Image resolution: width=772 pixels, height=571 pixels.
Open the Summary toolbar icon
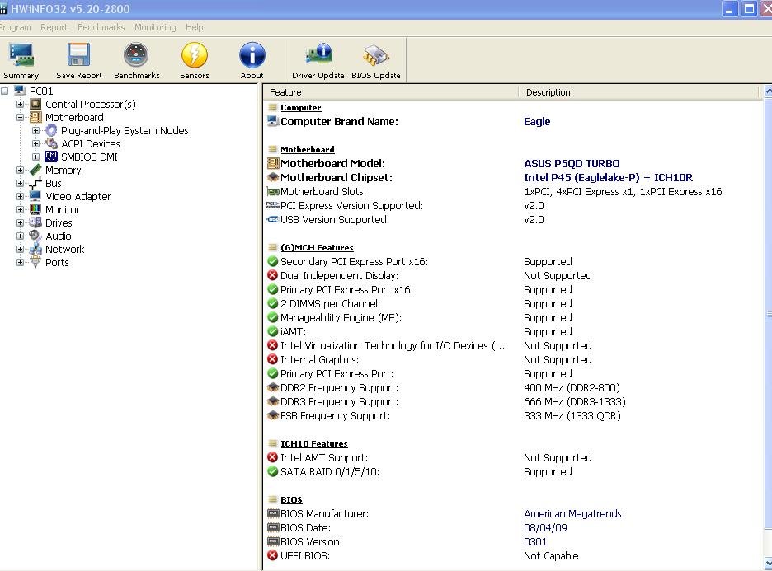(x=21, y=54)
